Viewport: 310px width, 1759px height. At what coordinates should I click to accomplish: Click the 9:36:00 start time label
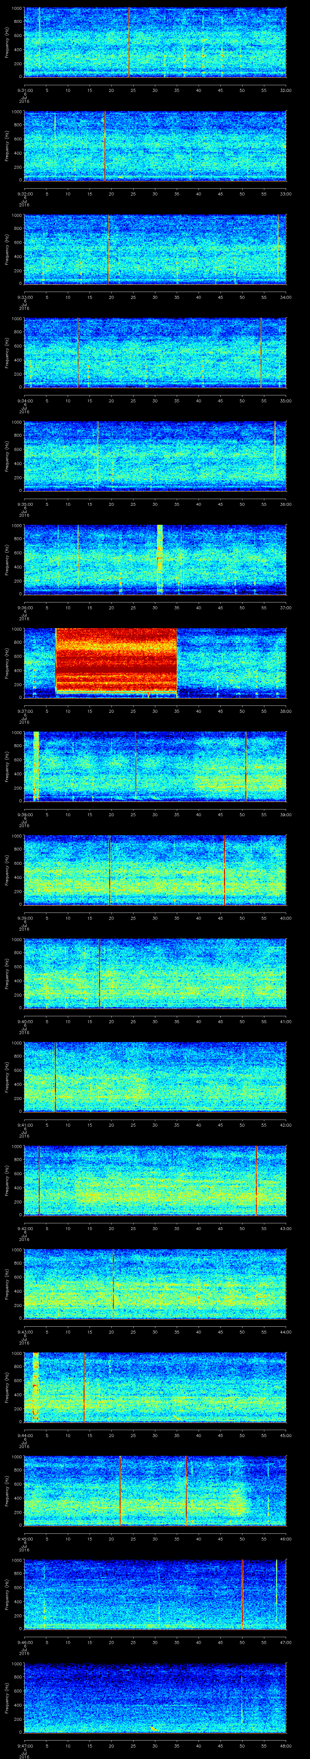(25, 608)
